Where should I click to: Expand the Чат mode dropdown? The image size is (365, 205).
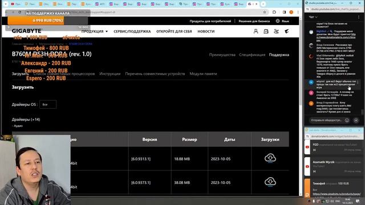pyautogui.click(x=313, y=17)
